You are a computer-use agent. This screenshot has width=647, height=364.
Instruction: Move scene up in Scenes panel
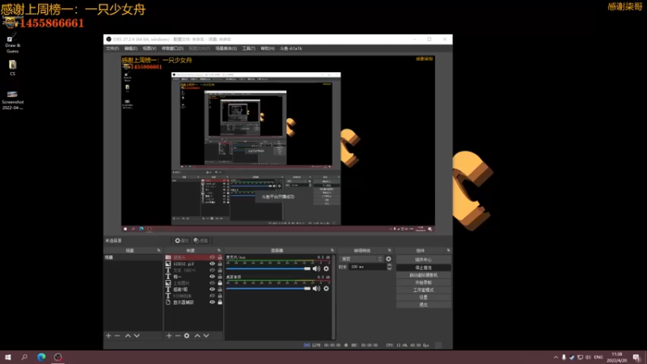click(x=128, y=336)
